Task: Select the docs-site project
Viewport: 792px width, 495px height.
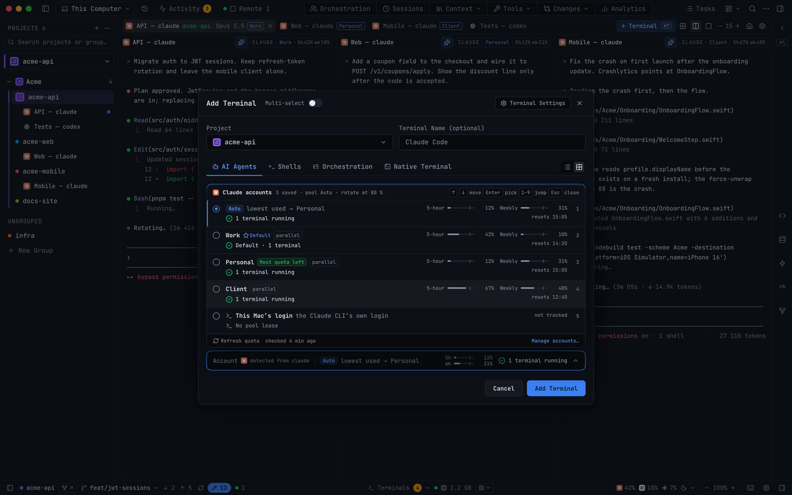Action: (x=40, y=201)
